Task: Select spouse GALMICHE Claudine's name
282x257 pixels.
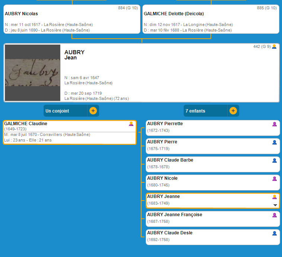Action: (26, 124)
